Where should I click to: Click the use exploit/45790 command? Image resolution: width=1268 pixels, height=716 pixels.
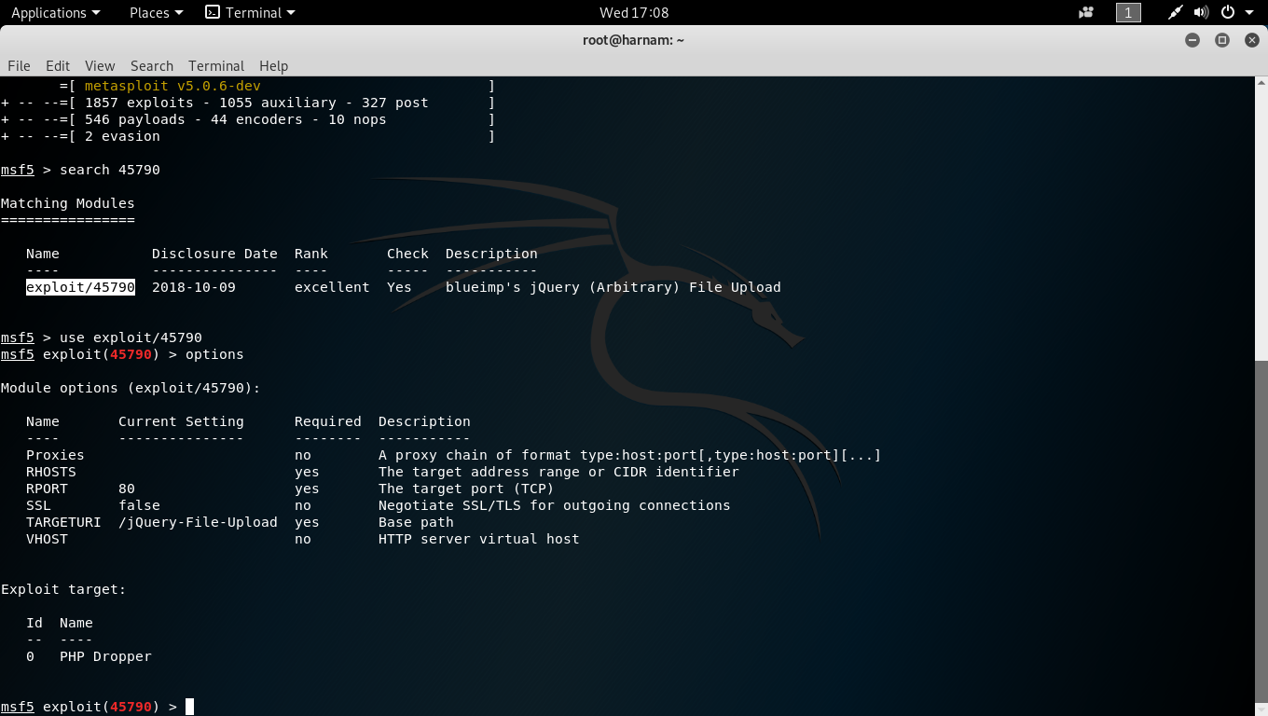tap(131, 337)
